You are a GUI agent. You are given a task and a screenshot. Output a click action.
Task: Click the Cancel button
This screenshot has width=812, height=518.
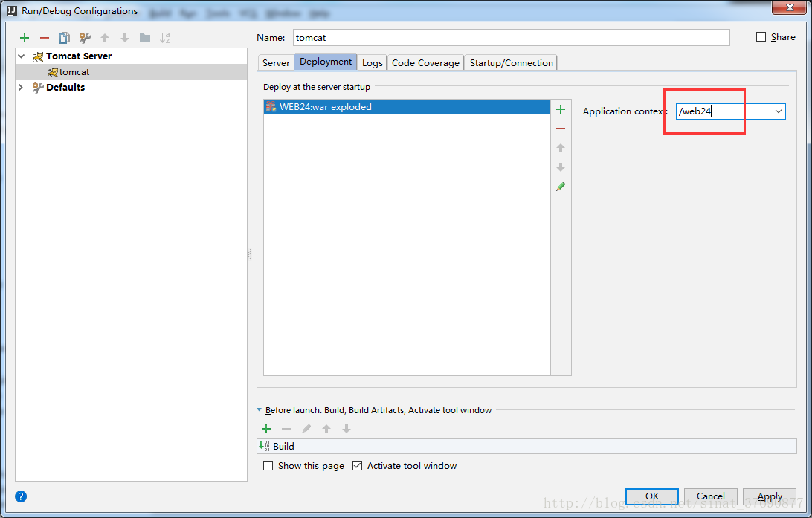[711, 496]
